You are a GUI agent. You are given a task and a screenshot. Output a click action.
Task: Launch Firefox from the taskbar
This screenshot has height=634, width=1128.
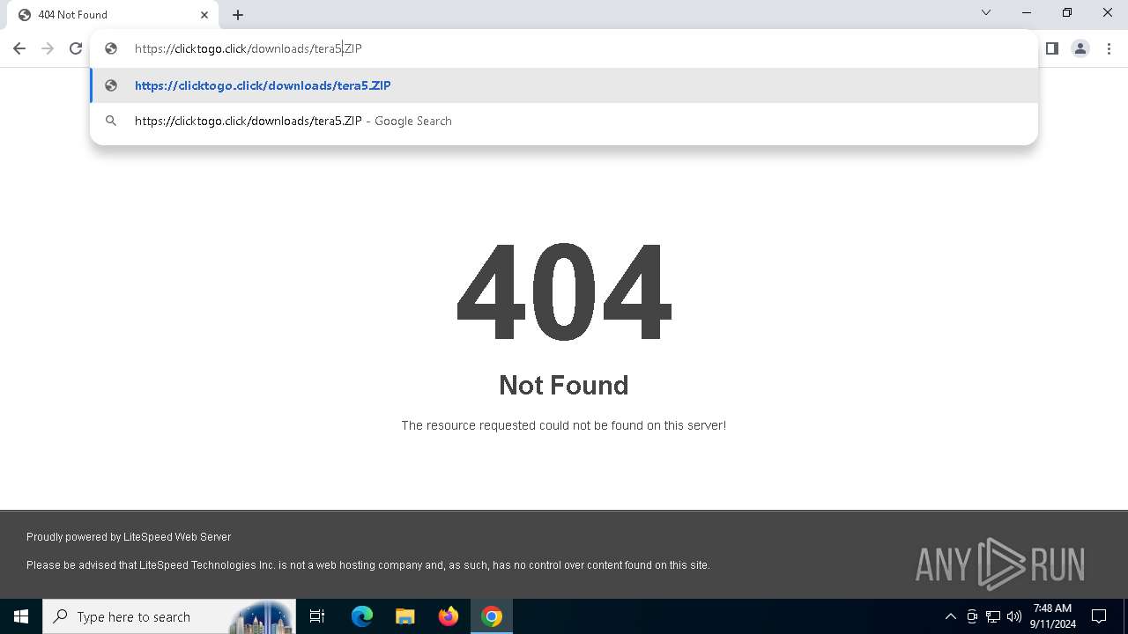point(449,616)
